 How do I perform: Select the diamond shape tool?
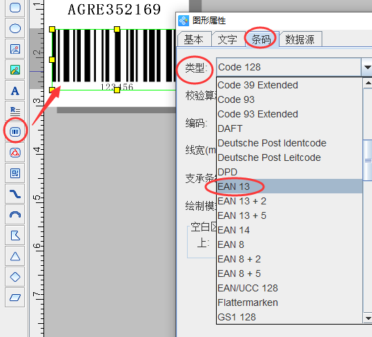15,277
